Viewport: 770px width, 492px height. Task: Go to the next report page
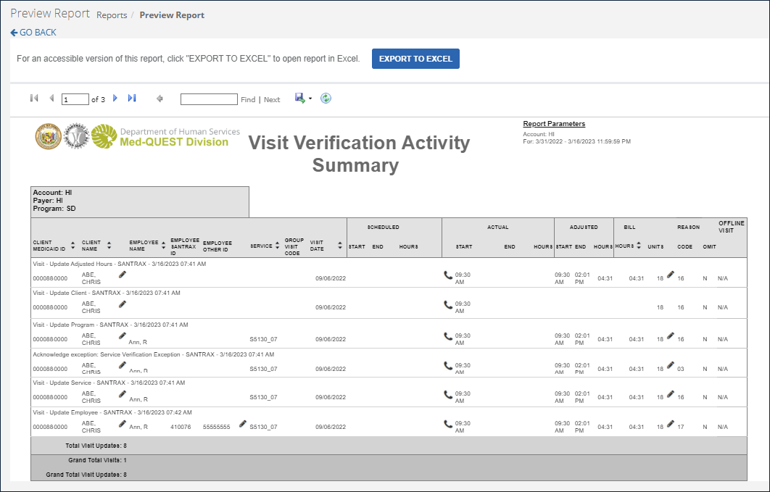tap(115, 99)
